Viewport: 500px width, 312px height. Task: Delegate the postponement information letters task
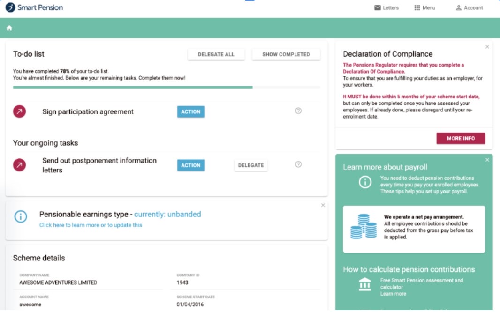point(251,165)
